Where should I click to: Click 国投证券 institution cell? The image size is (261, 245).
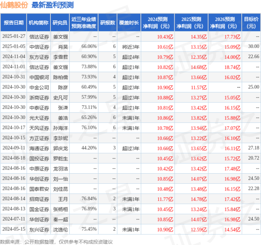tap(39, 159)
